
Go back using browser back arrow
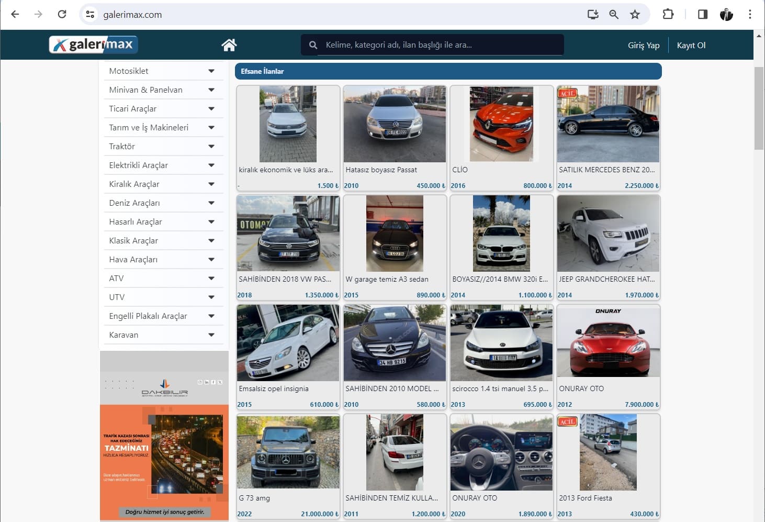(15, 14)
